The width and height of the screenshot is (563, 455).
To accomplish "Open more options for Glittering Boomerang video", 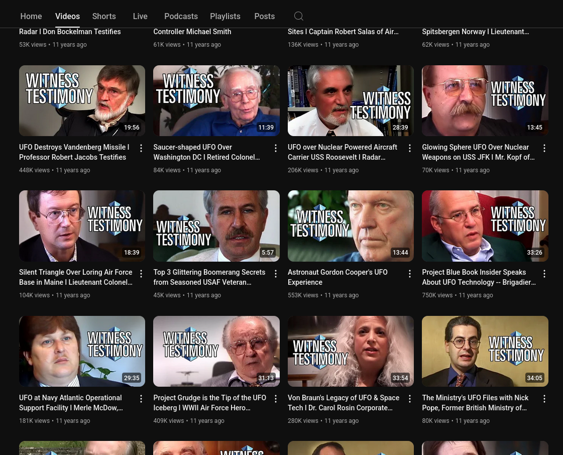I will click(275, 274).
